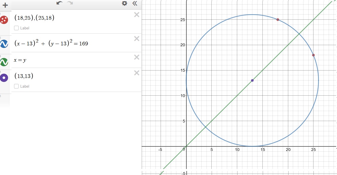The height and width of the screenshot is (175, 337).
Task: Delete the x=y expression
Action: (x=137, y=57)
